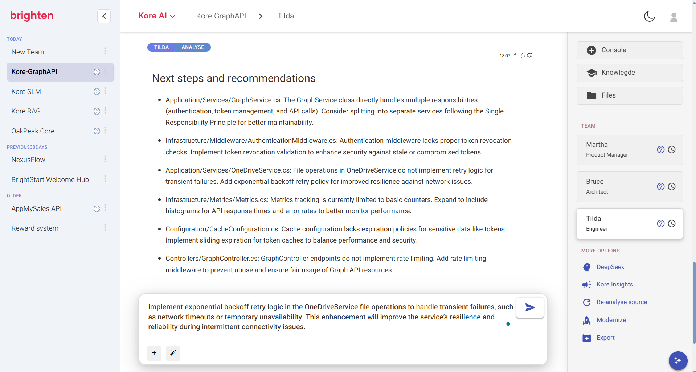View Martha's history clock icon
The image size is (696, 372).
tap(672, 150)
